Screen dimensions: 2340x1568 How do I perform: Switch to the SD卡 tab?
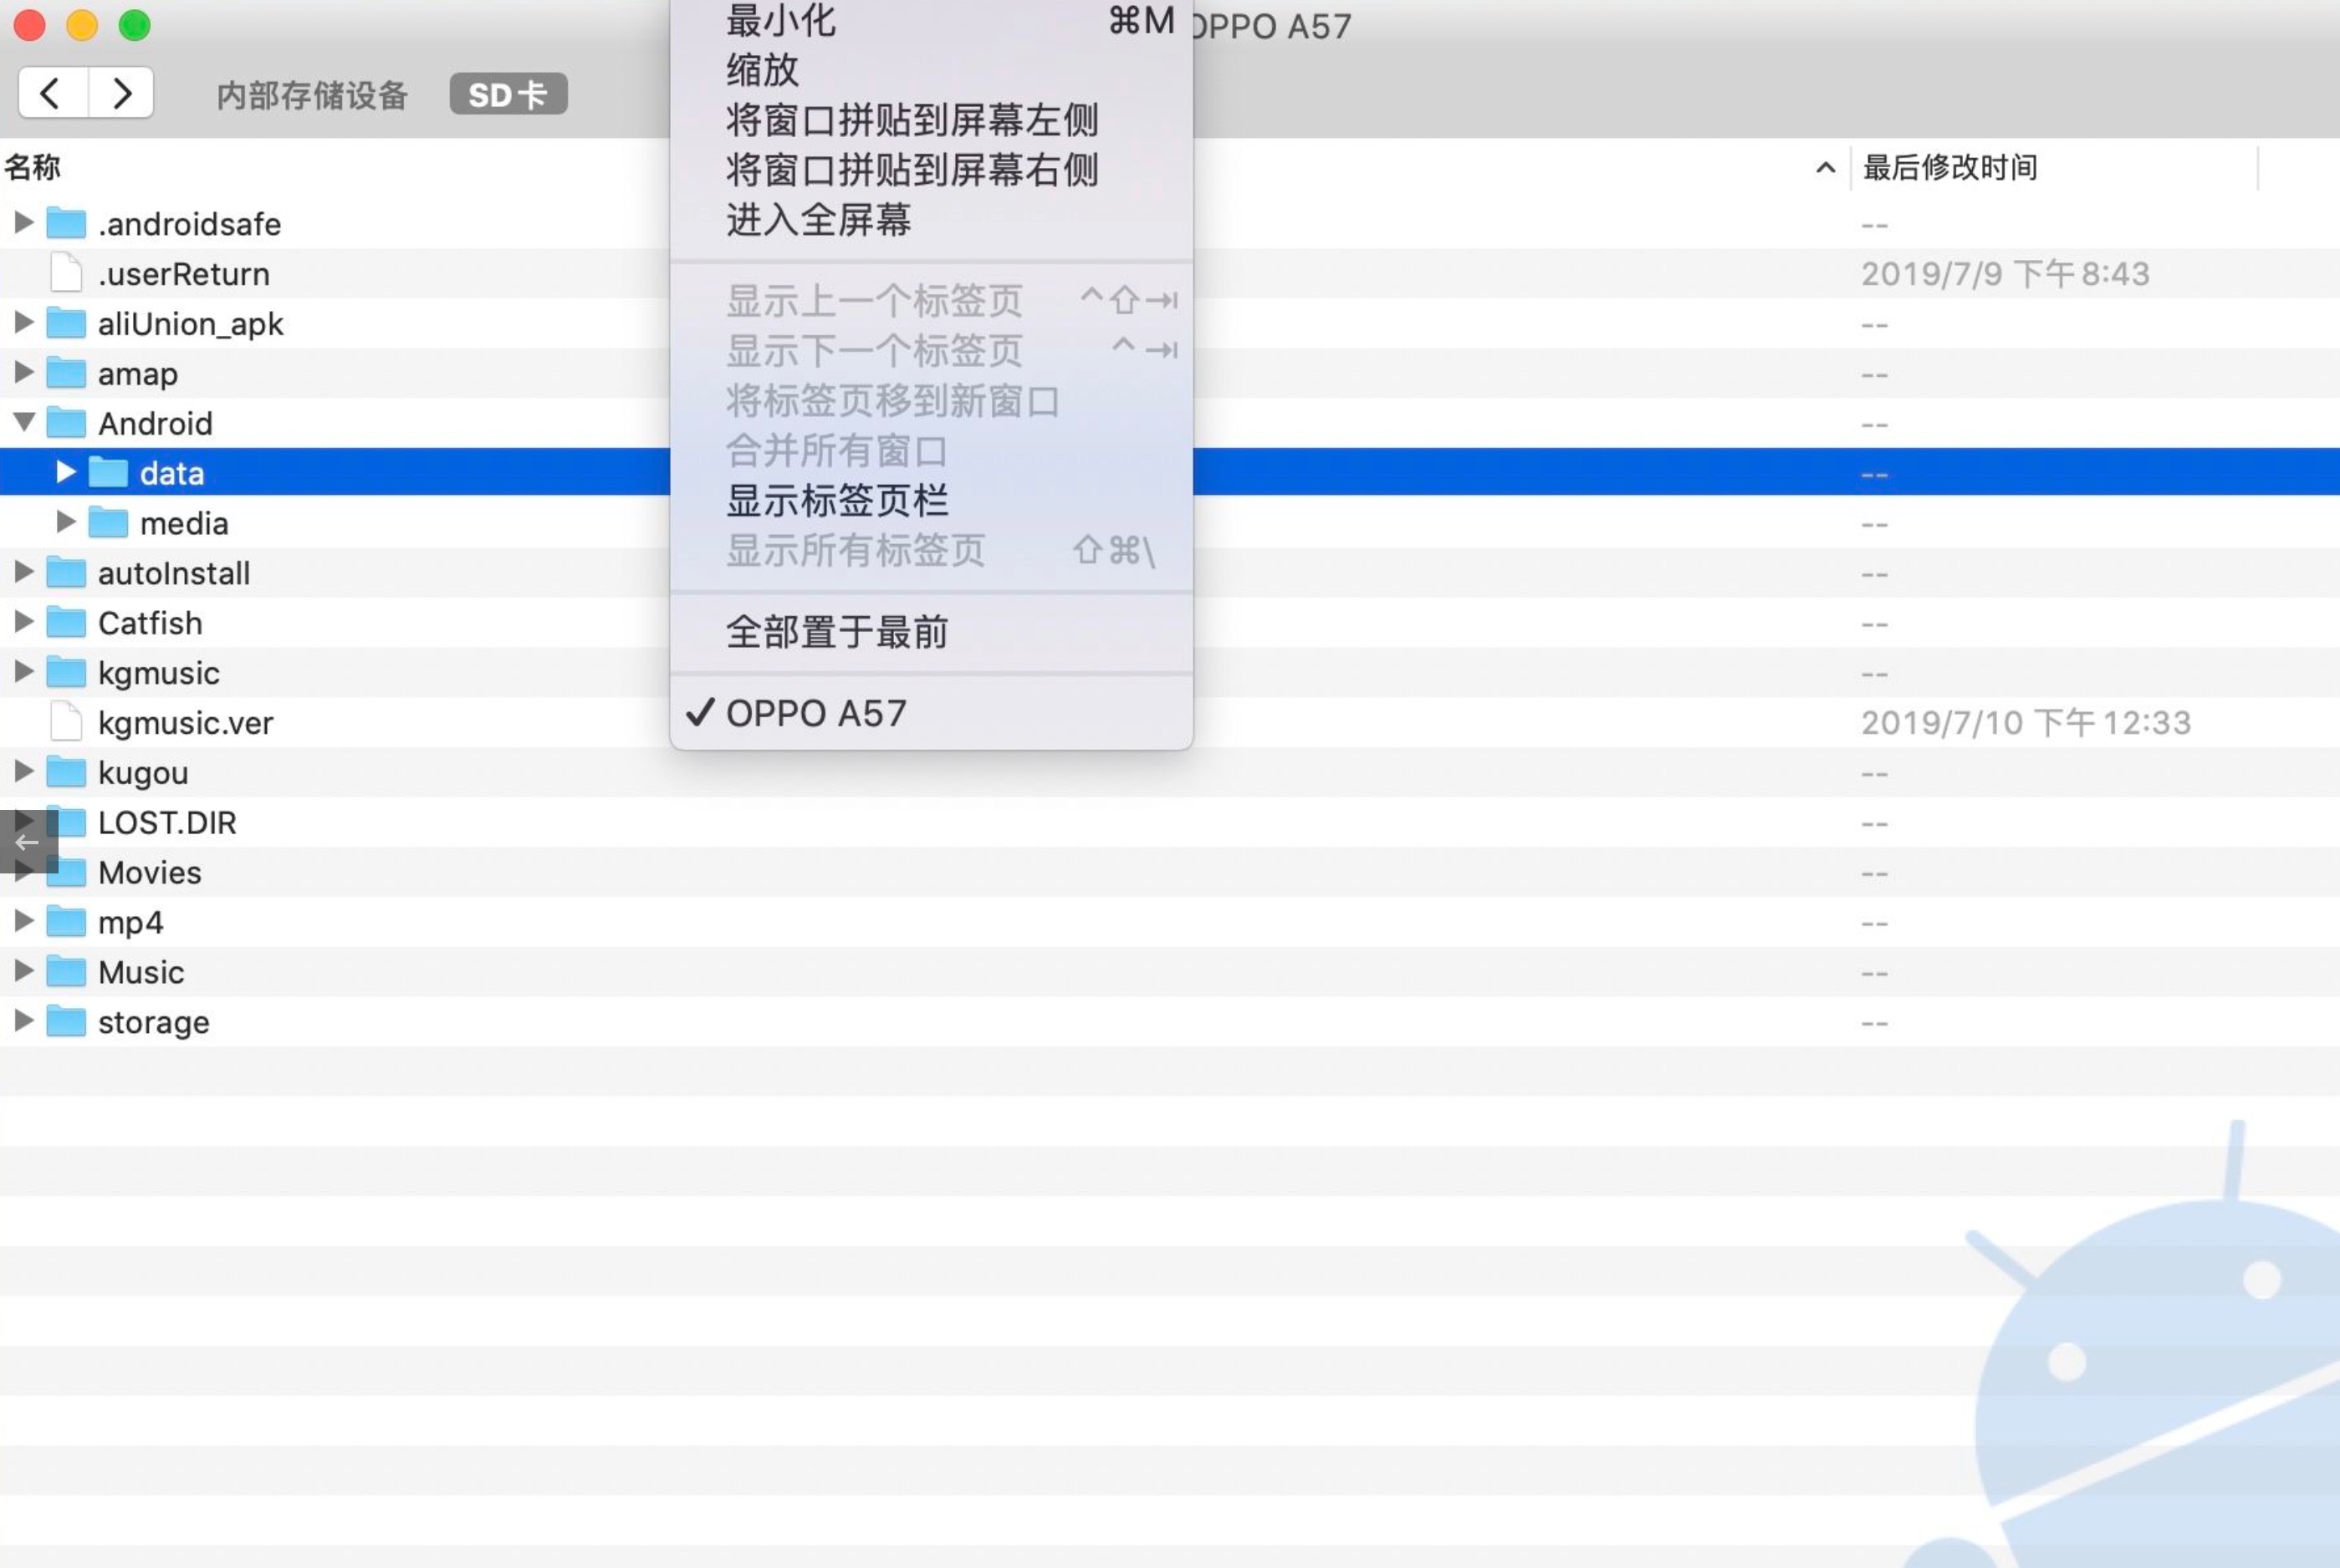click(x=508, y=95)
